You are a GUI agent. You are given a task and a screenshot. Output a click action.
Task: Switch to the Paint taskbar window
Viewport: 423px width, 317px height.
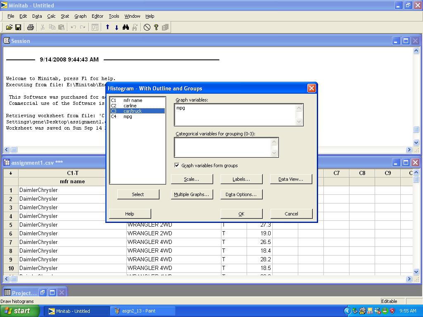click(139, 311)
